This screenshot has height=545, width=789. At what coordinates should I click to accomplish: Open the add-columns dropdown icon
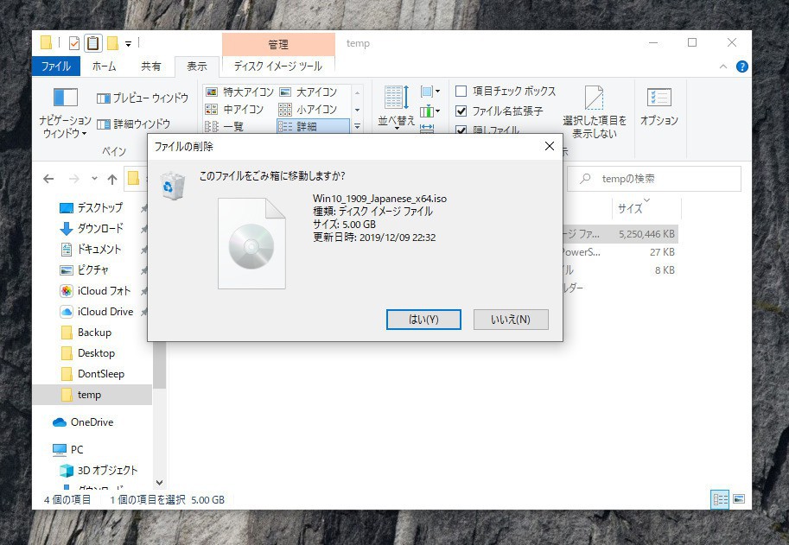click(x=430, y=111)
